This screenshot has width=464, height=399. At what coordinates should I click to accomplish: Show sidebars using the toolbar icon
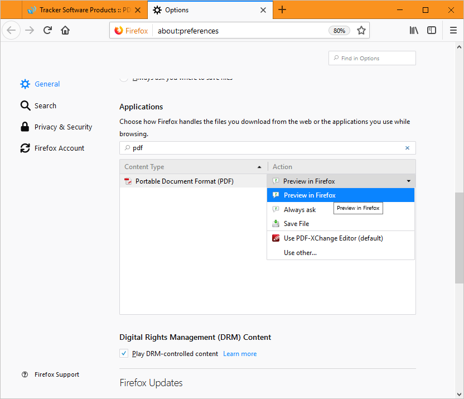coord(432,30)
